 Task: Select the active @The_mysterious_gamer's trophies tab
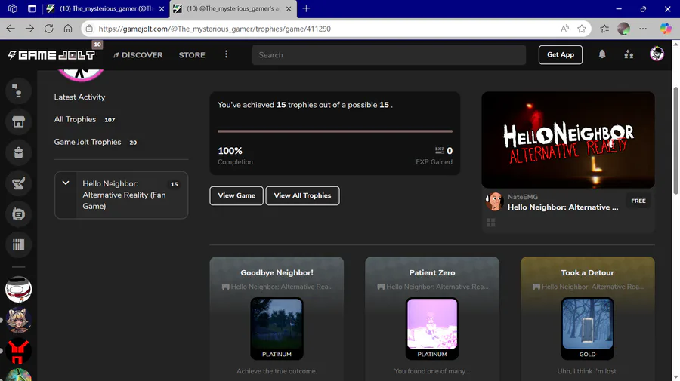tap(233, 8)
